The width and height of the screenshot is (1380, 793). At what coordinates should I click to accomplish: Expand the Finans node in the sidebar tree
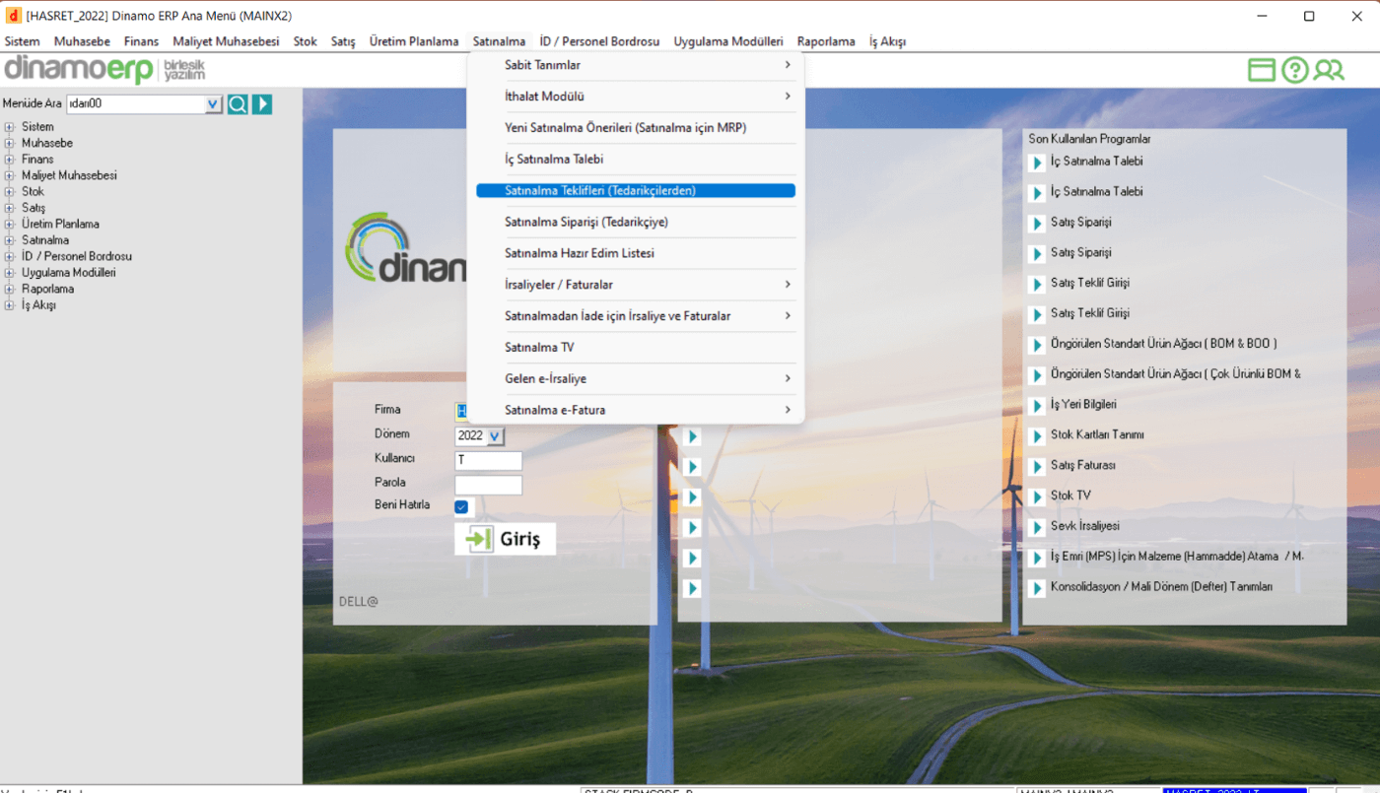tap(10, 160)
